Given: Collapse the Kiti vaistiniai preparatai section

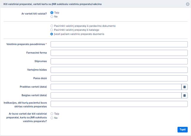Looking at the screenshot, I should pyautogui.click(x=187, y=4).
